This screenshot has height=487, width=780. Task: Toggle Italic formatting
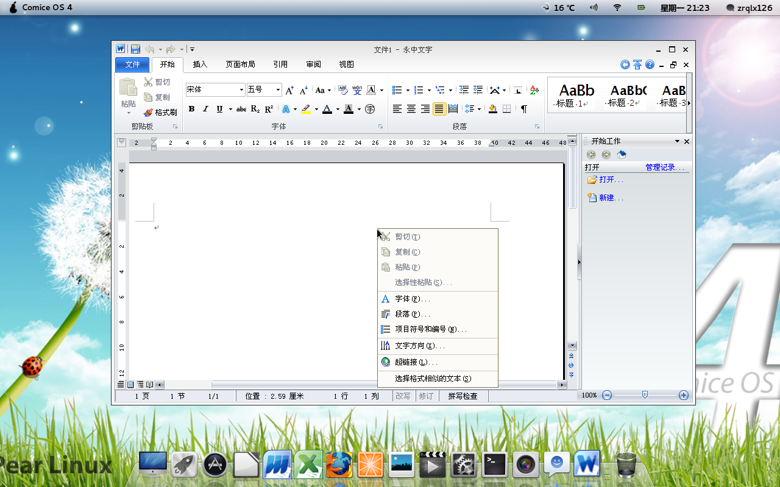pos(205,109)
